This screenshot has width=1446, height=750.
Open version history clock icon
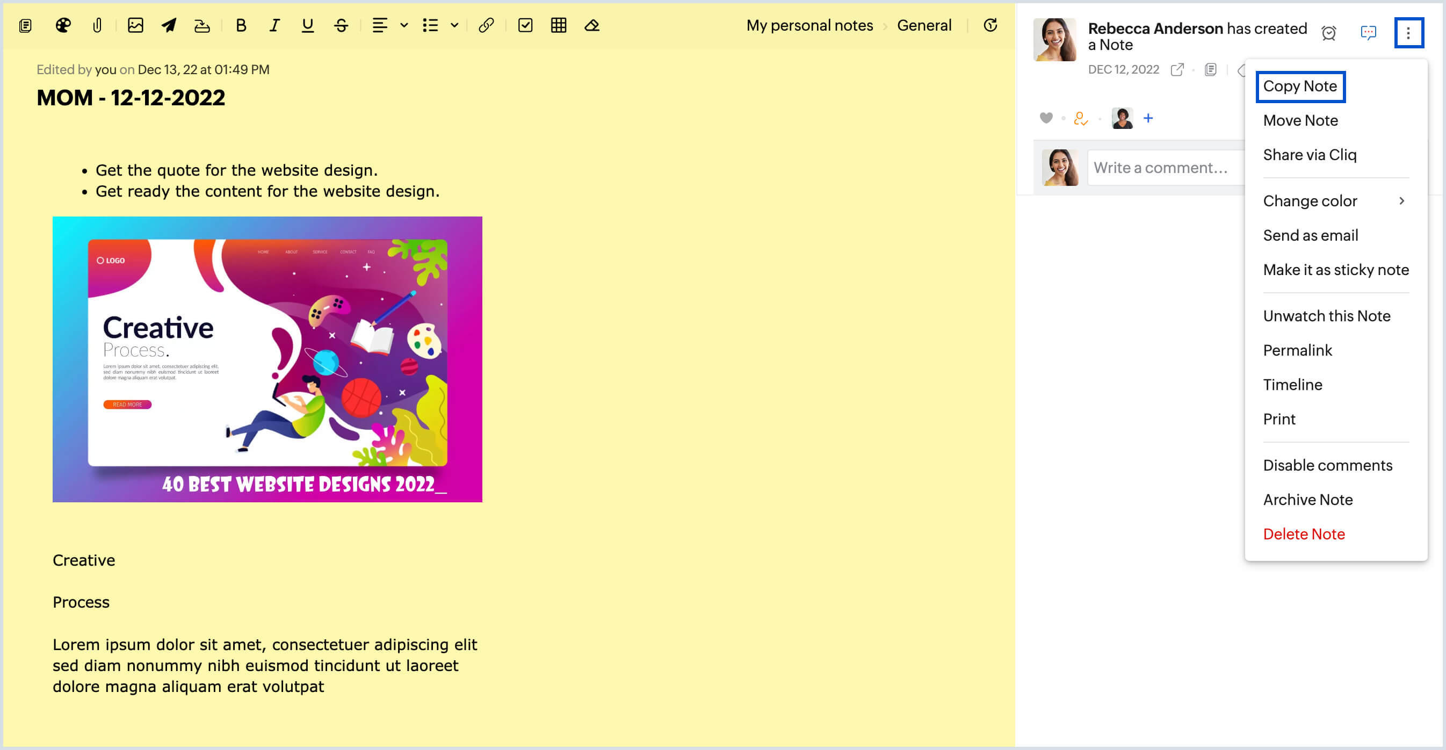point(990,25)
